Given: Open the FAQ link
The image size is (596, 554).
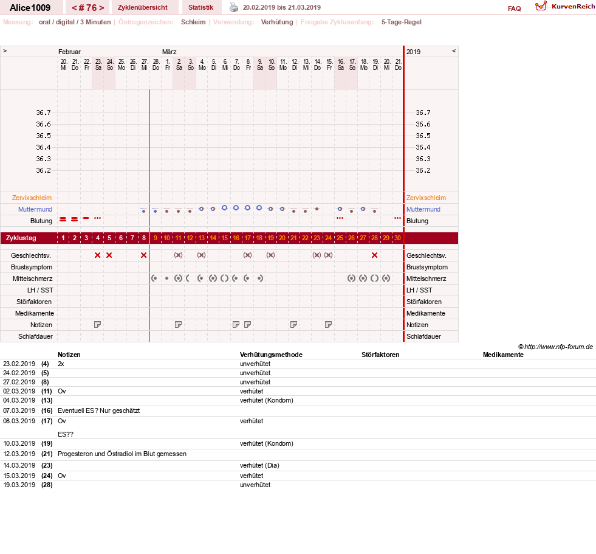Looking at the screenshot, I should [x=514, y=9].
